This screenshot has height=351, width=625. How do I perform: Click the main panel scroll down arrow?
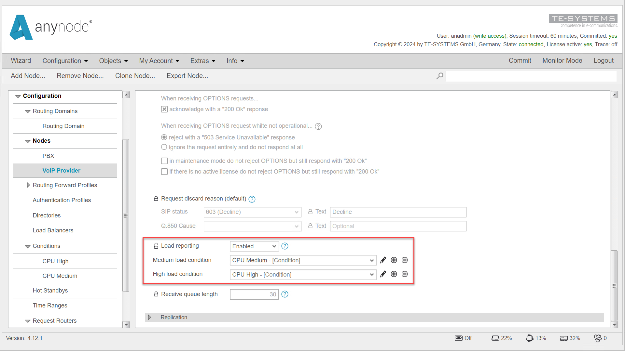coord(615,324)
